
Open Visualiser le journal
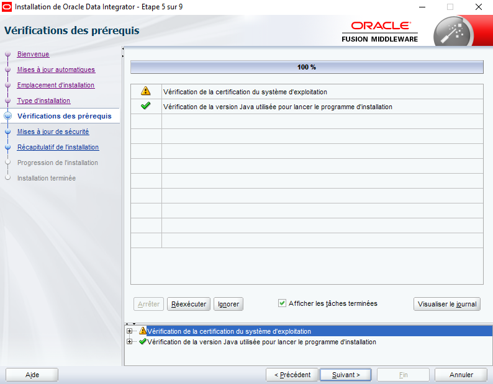pos(447,304)
